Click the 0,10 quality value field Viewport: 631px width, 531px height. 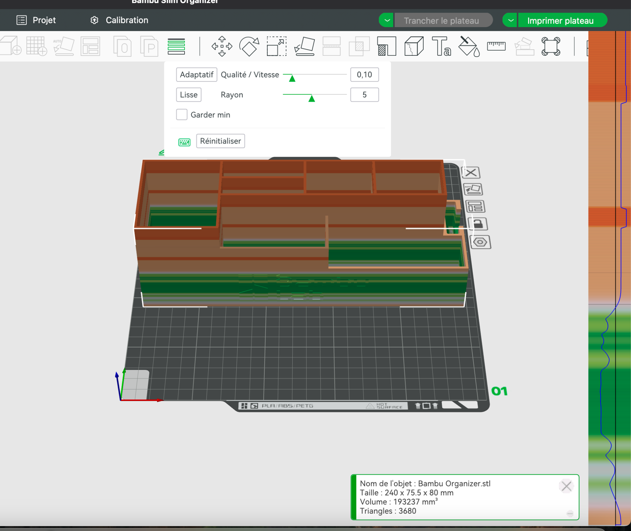(364, 75)
